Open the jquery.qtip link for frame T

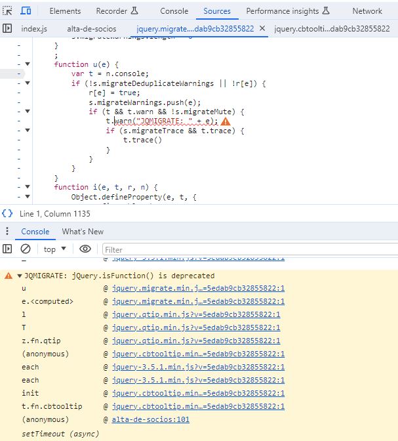pyautogui.click(x=196, y=327)
